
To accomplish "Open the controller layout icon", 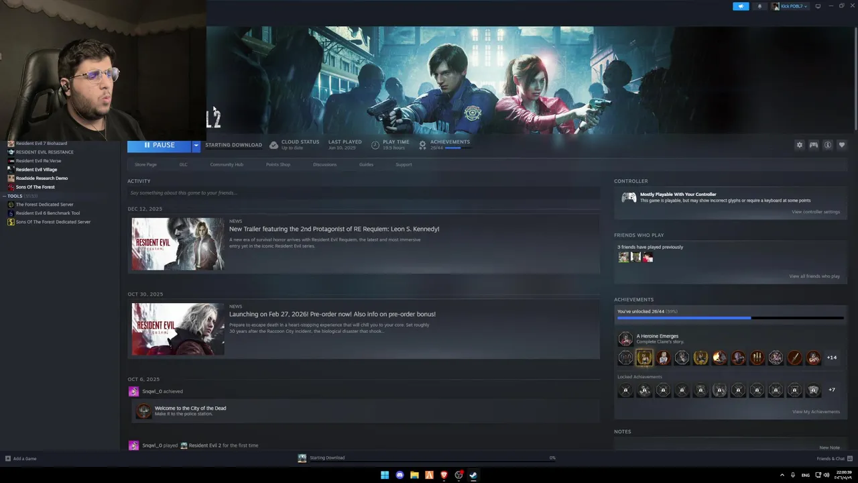I will click(x=813, y=145).
